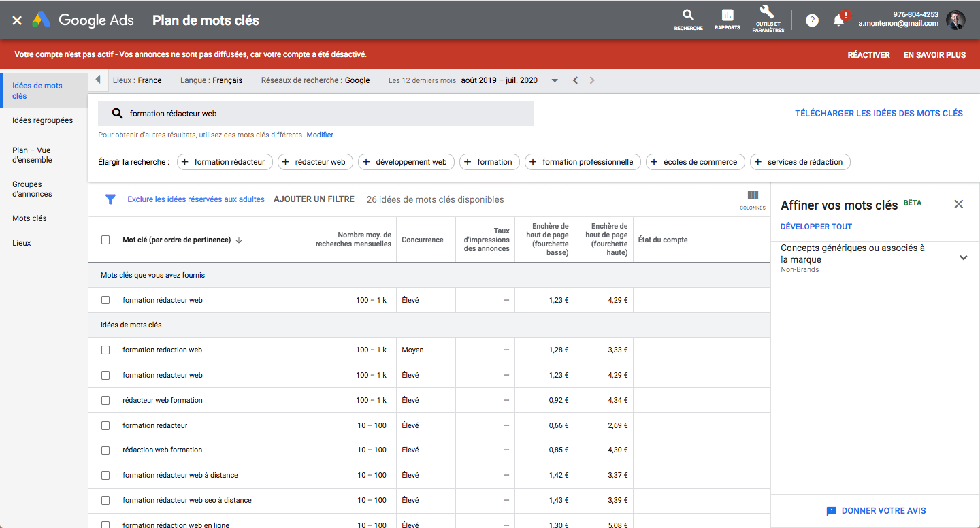Click the account profile avatar
The width and height of the screenshot is (980, 528).
pyautogui.click(x=955, y=20)
